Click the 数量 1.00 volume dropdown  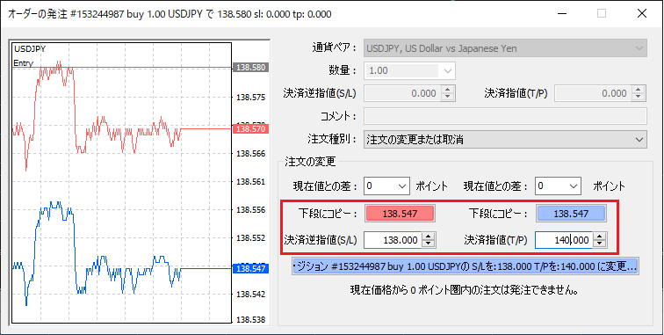click(x=409, y=71)
